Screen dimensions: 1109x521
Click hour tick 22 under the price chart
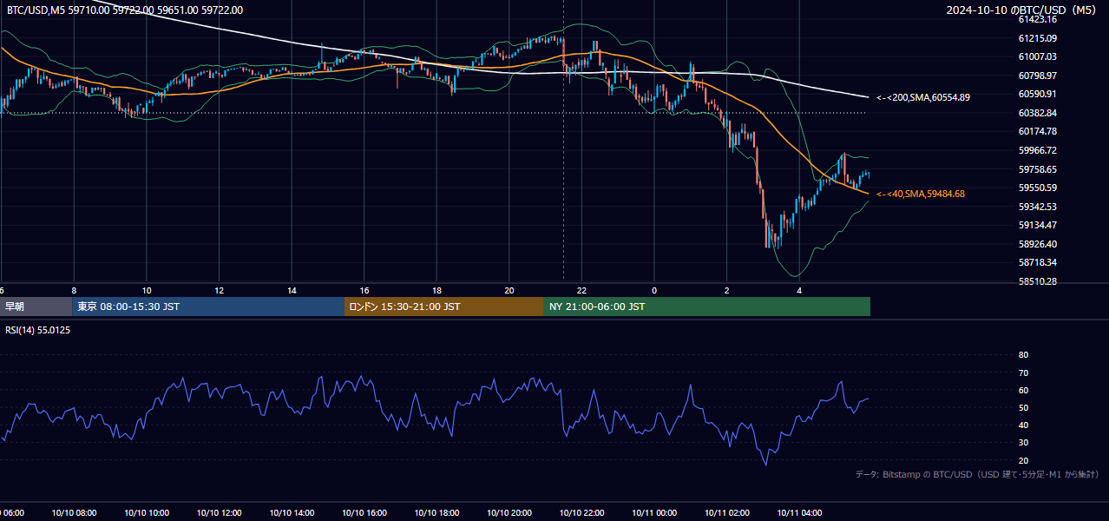[x=582, y=290]
